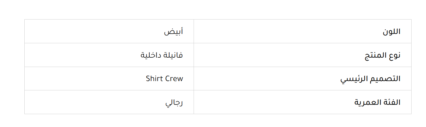The height and width of the screenshot is (127, 426).
Task: Click the اللون attribute label
Action: click(391, 32)
